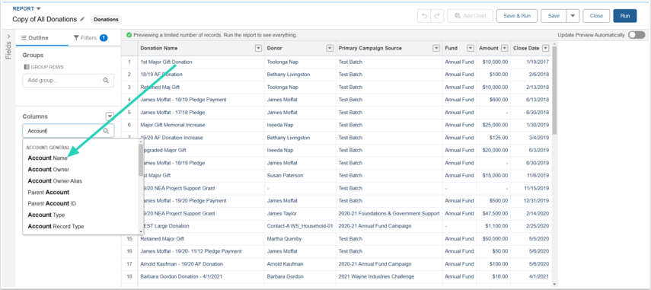The height and width of the screenshot is (290, 651).
Task: Select Account Owner from suggestions
Action: (x=49, y=169)
